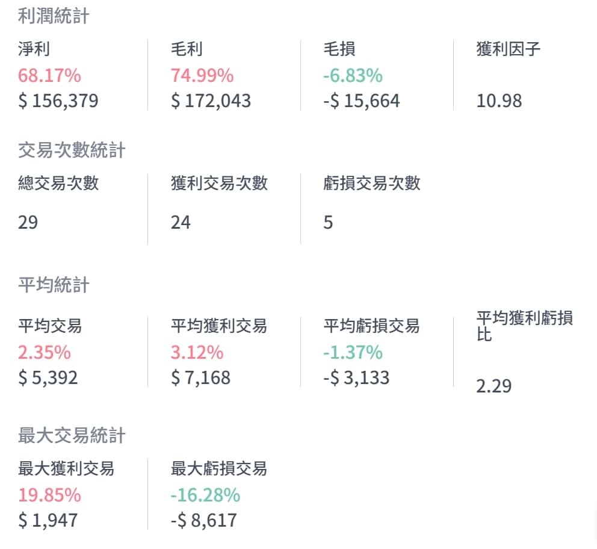597x549 pixels.
Task: Click the 虧損交易次數 count 5
Action: [x=328, y=223]
